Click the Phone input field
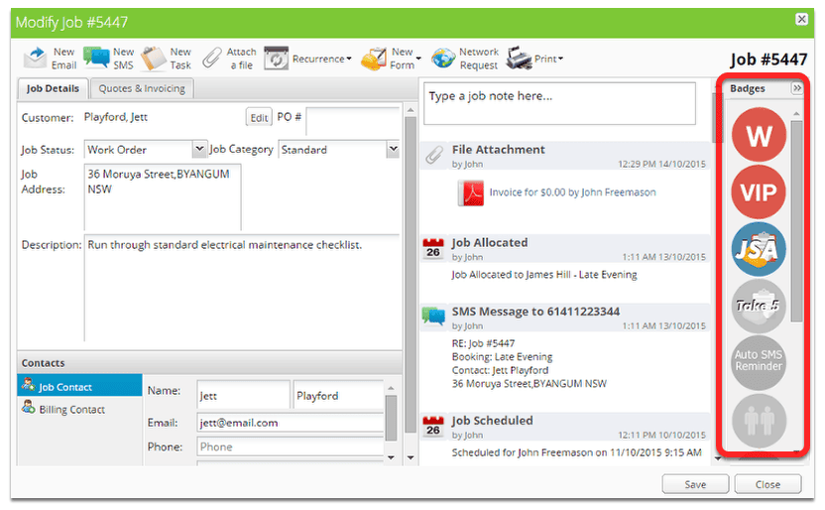Viewport: 825px width, 510px height. (291, 446)
